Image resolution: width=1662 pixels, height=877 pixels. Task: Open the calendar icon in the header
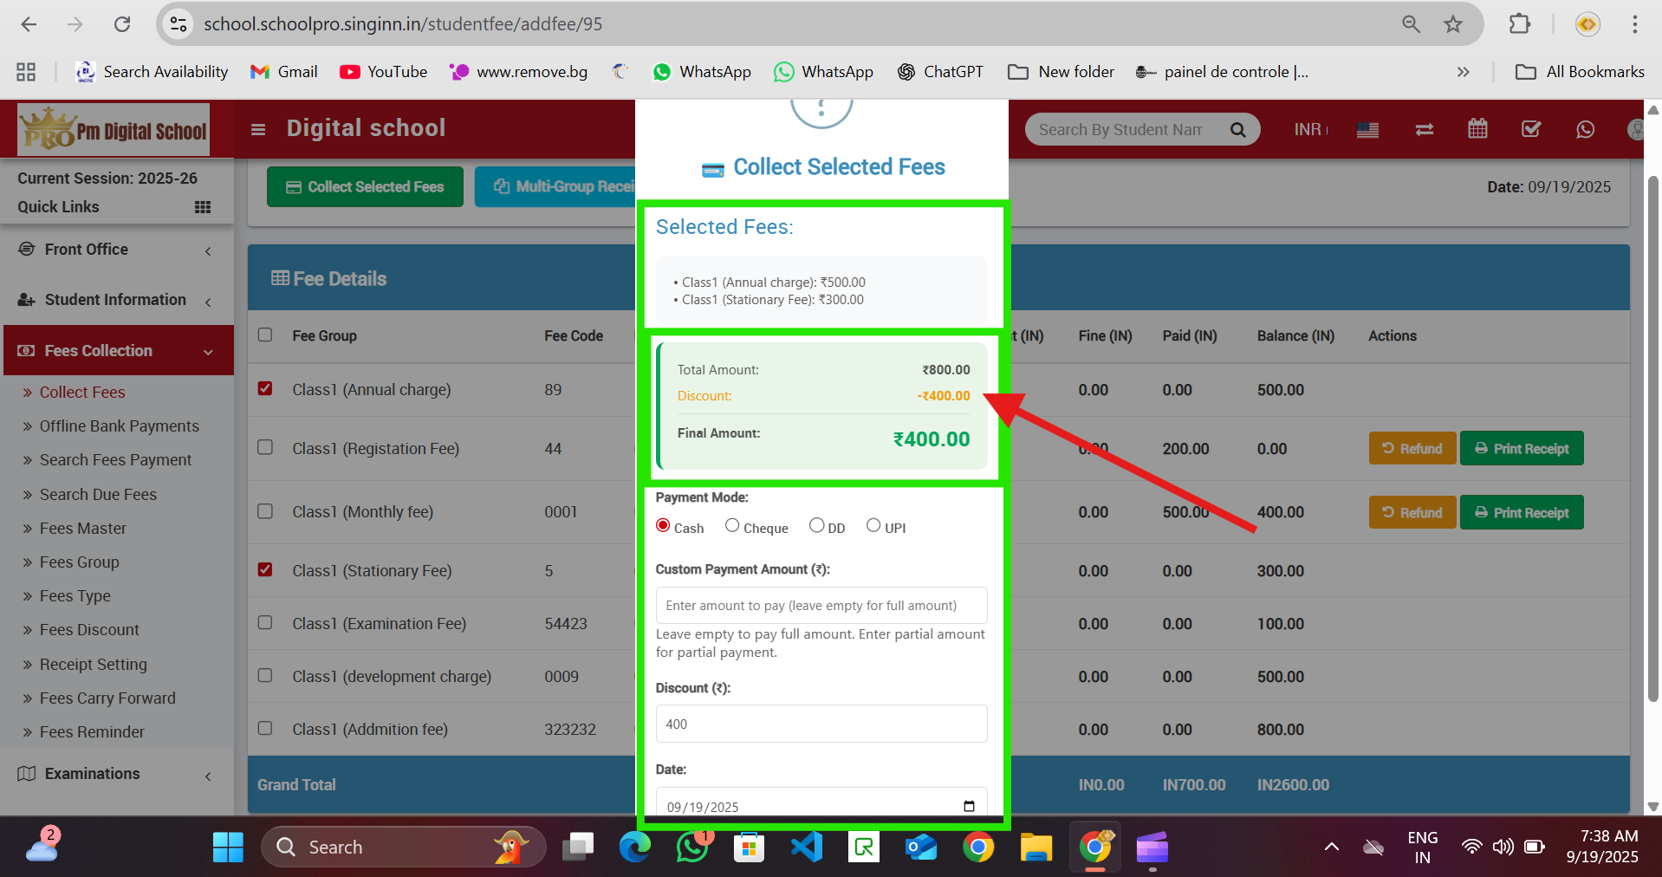point(1477,129)
